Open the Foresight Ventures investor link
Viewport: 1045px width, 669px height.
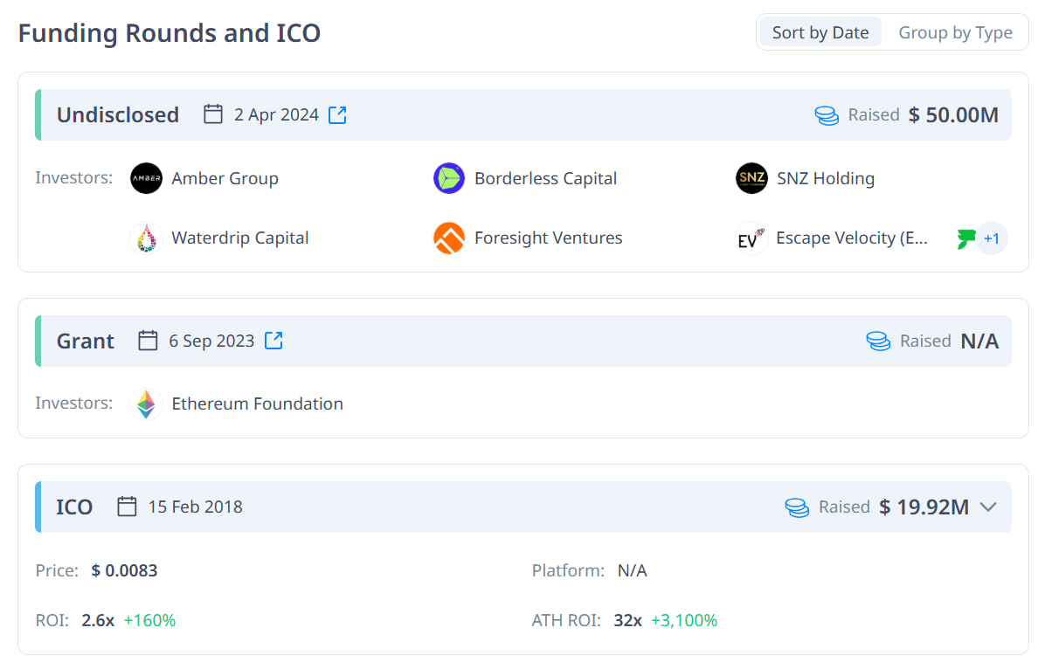548,238
